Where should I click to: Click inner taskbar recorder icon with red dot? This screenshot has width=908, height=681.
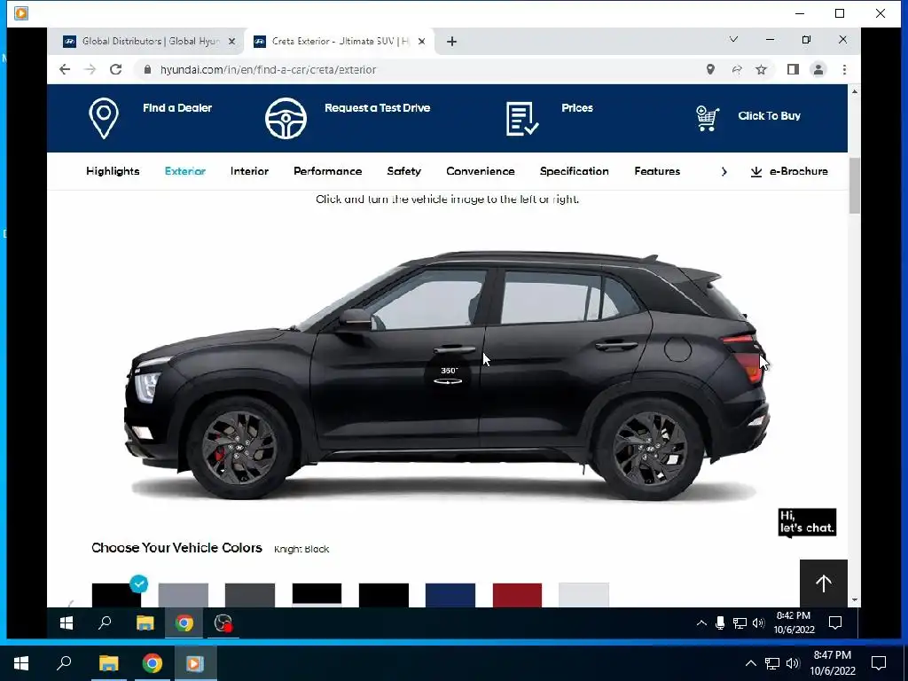pyautogui.click(x=223, y=623)
